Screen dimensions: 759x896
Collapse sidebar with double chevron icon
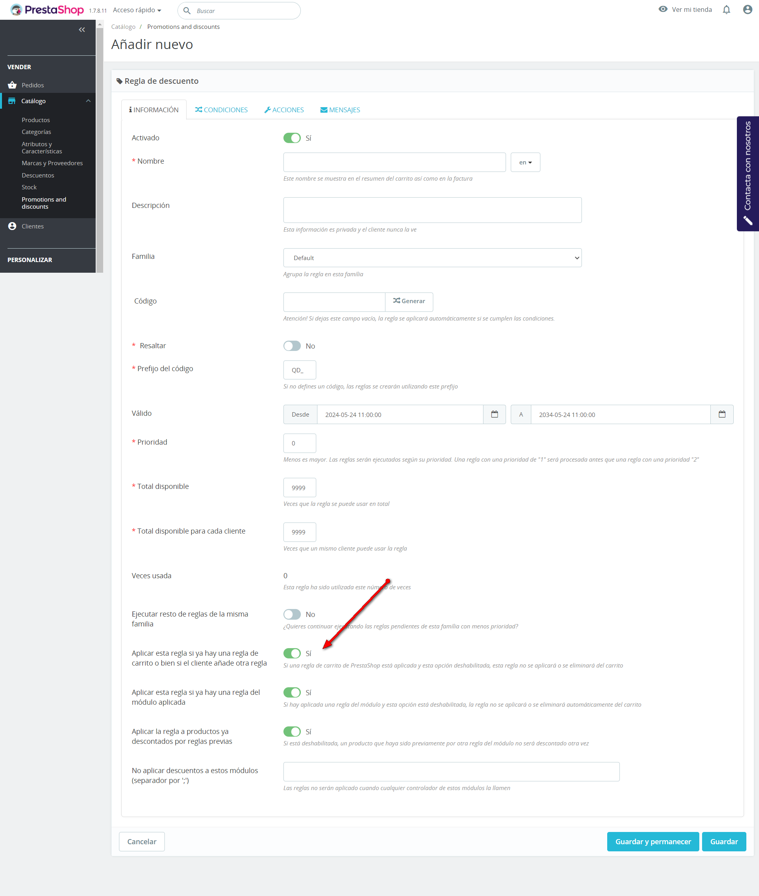[82, 30]
